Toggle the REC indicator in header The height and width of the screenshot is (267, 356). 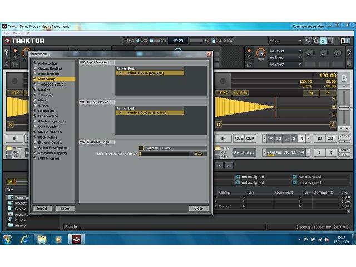[x=228, y=41]
